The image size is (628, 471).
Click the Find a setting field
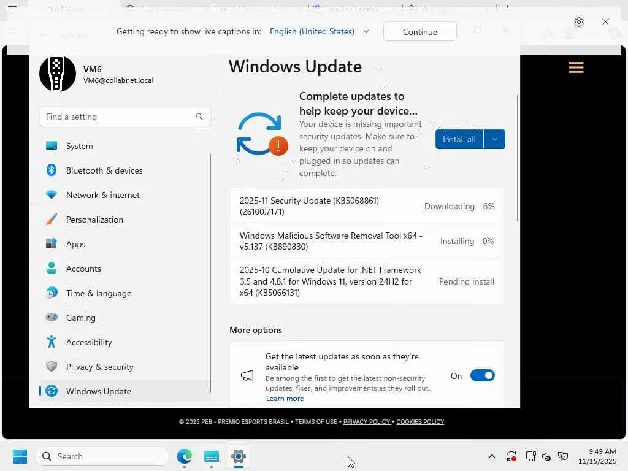(x=125, y=117)
